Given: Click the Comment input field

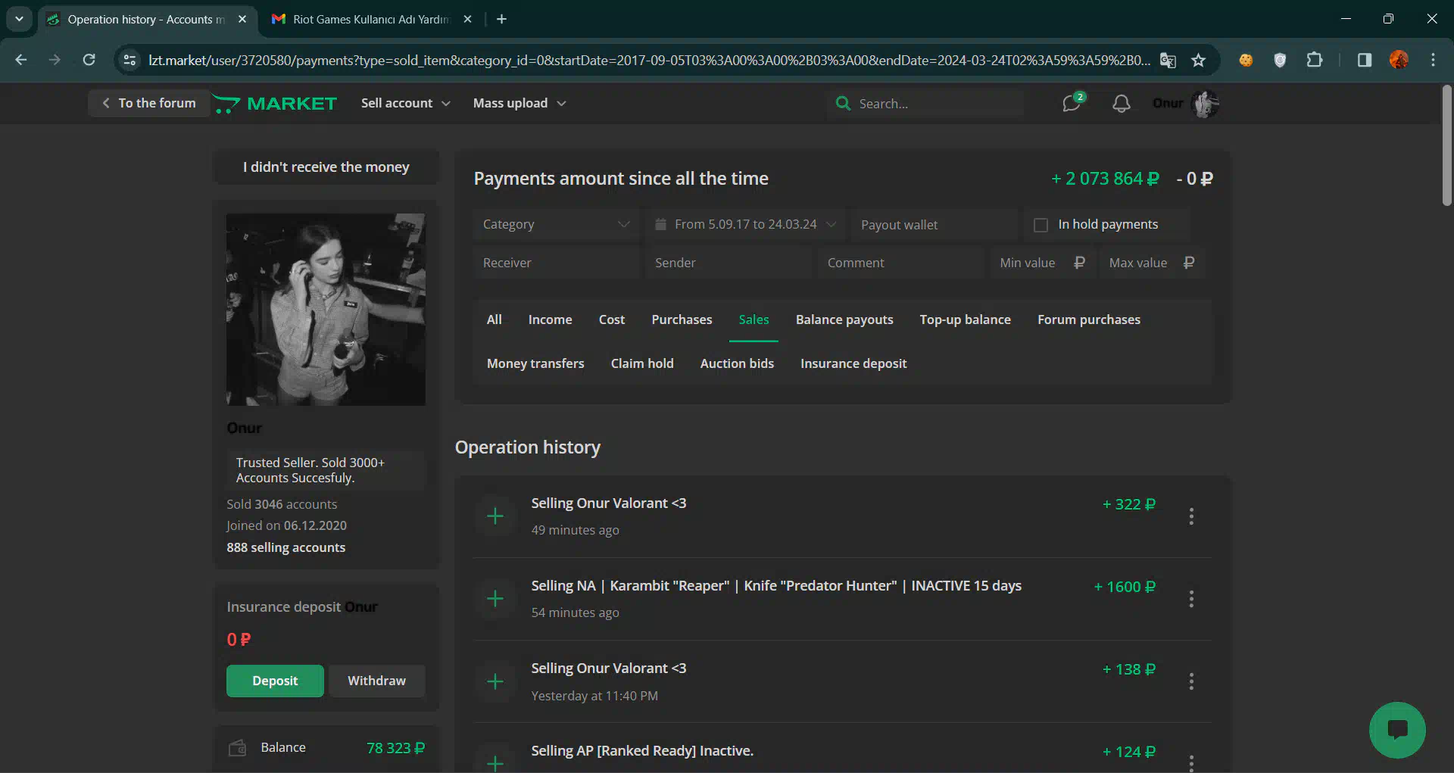Looking at the screenshot, I should click(x=901, y=263).
